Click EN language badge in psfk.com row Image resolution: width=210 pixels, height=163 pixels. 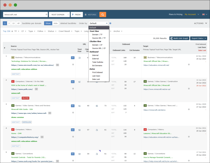pos(73,82)
